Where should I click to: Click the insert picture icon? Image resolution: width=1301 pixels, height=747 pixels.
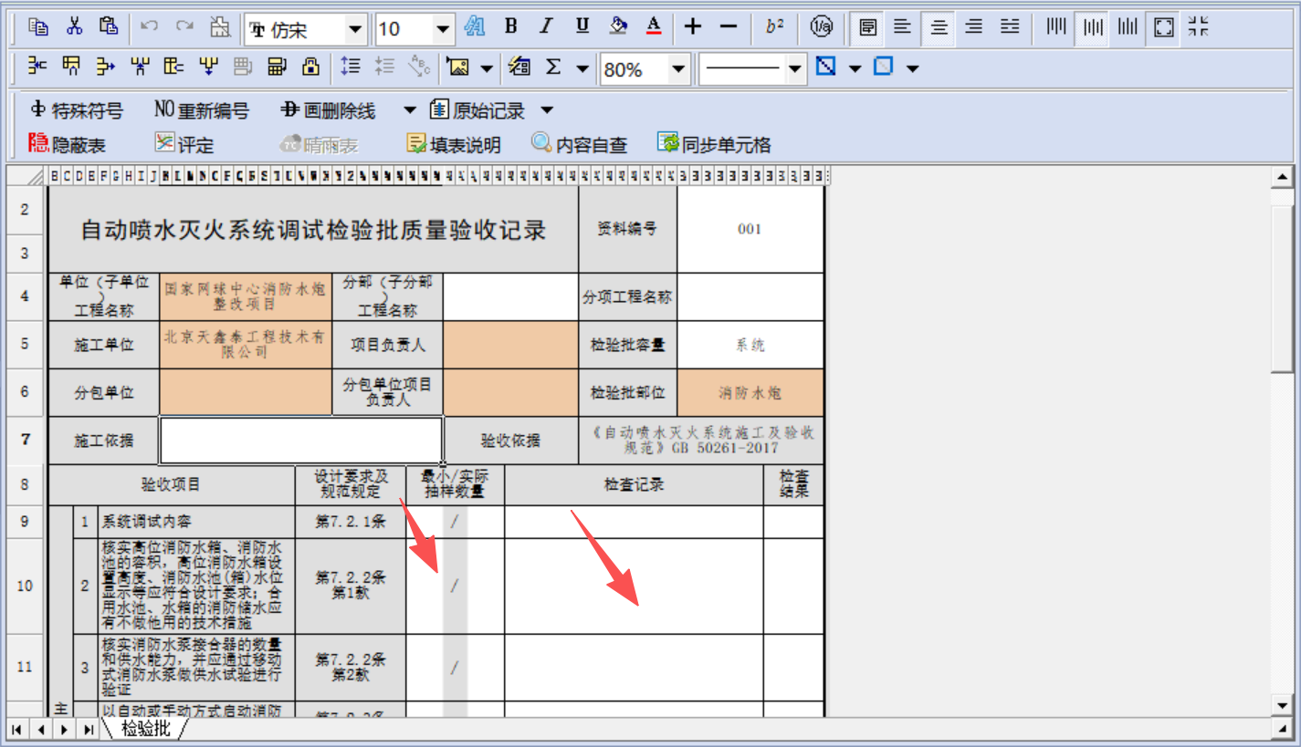[x=457, y=67]
